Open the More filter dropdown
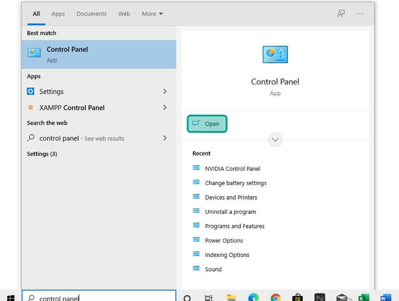 click(152, 14)
